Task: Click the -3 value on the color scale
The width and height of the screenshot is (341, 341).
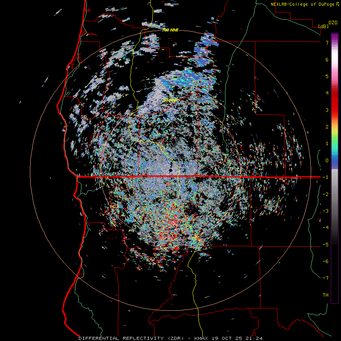Action: click(x=325, y=211)
